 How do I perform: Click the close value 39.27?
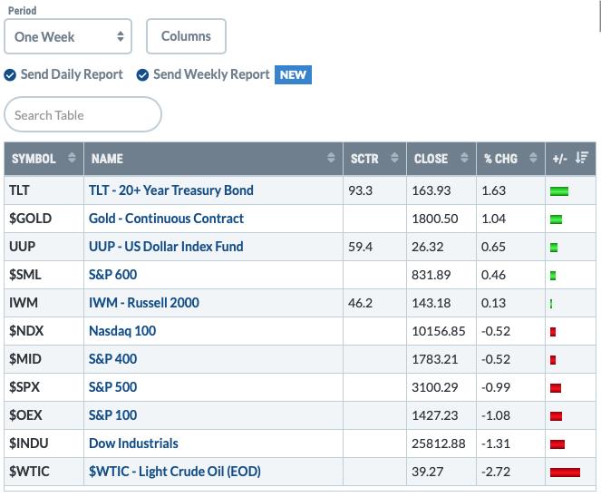coord(427,472)
